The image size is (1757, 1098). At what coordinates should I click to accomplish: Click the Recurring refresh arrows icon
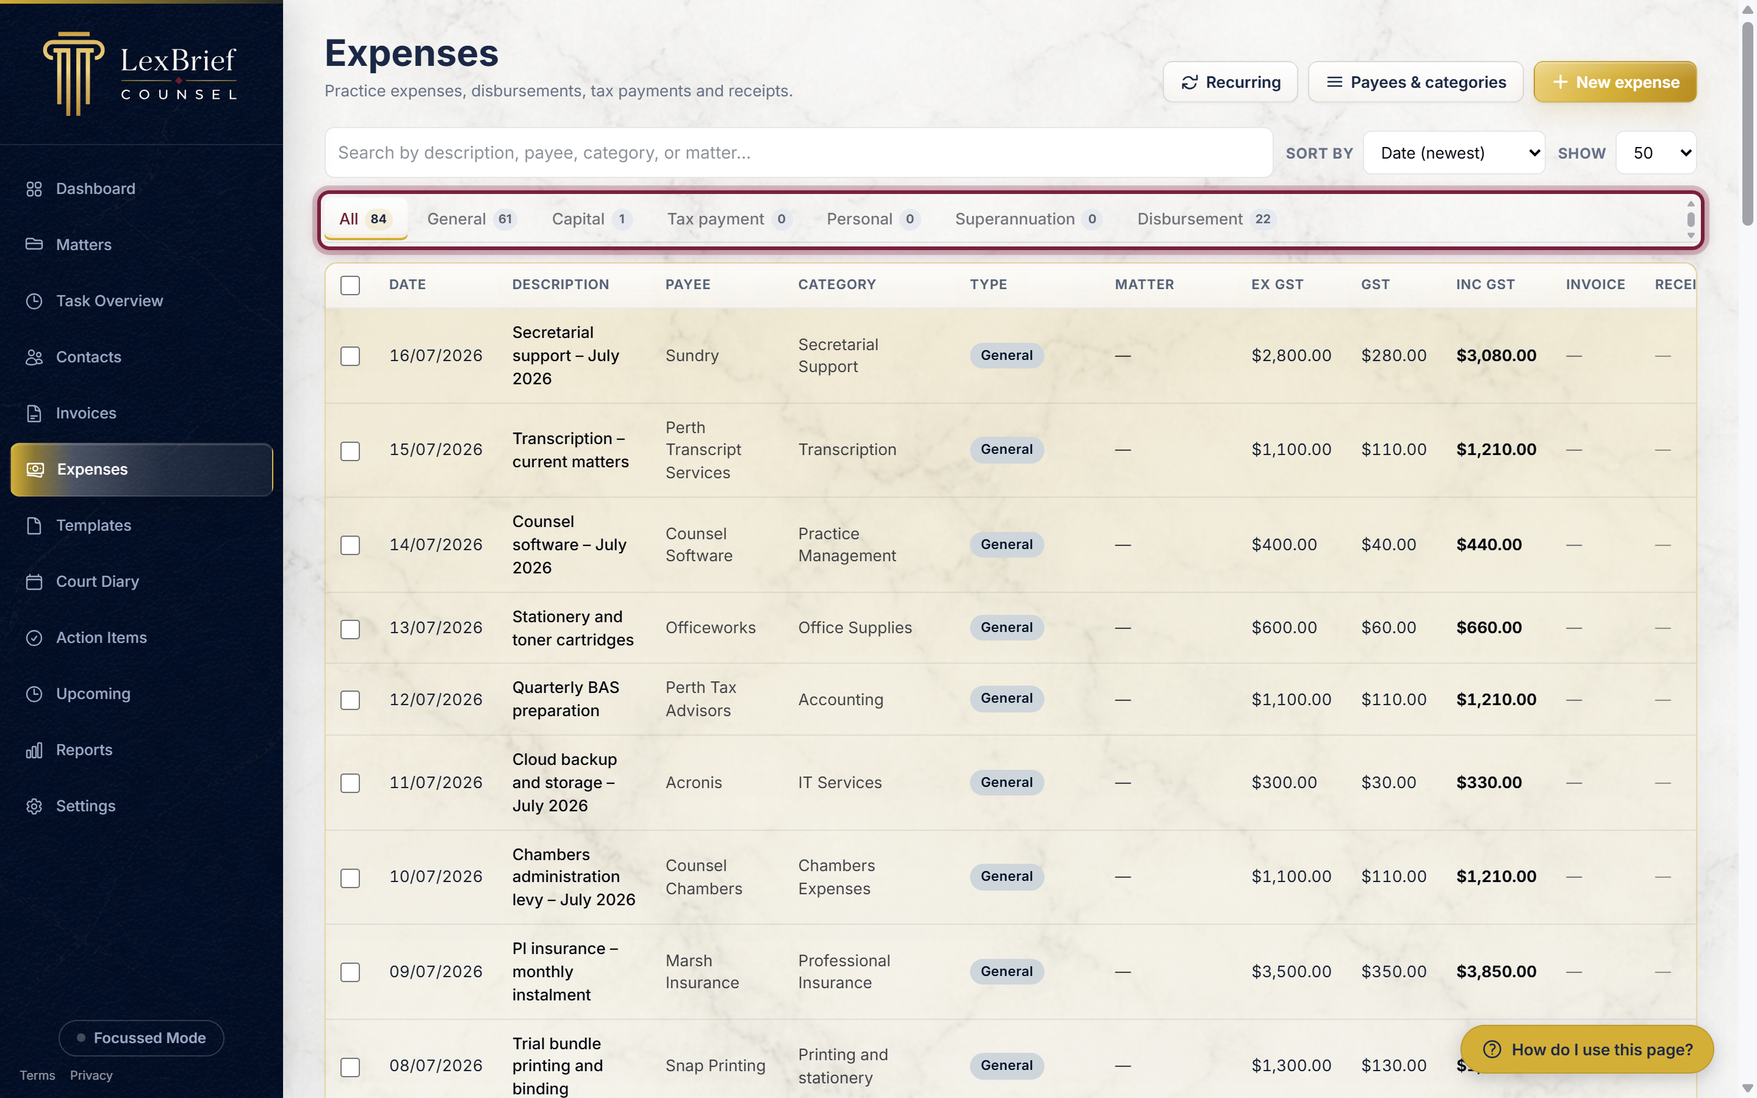1189,82
